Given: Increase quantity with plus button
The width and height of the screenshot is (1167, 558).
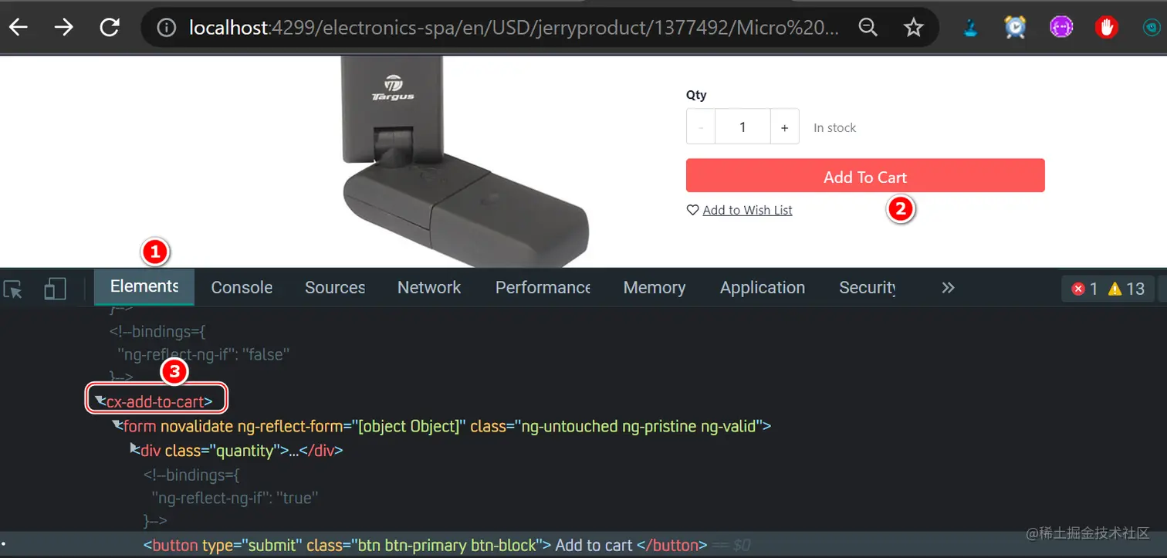Looking at the screenshot, I should (x=784, y=127).
